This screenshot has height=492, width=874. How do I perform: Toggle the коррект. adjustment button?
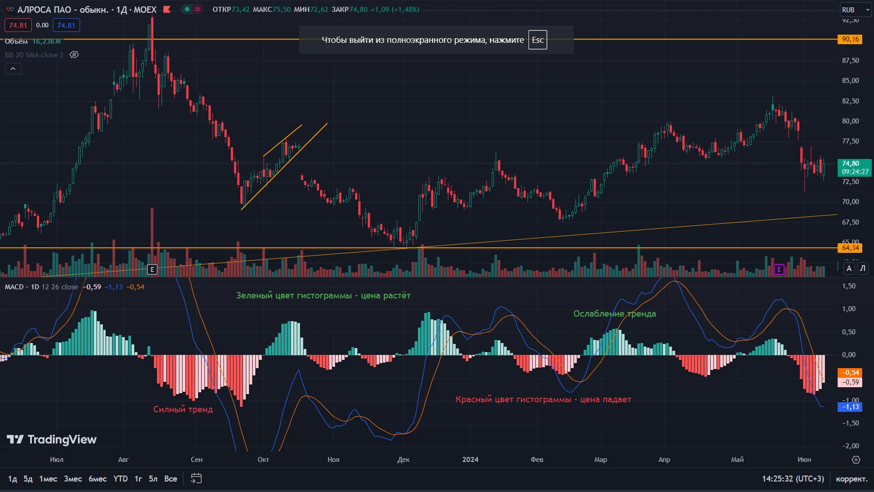pyautogui.click(x=852, y=479)
